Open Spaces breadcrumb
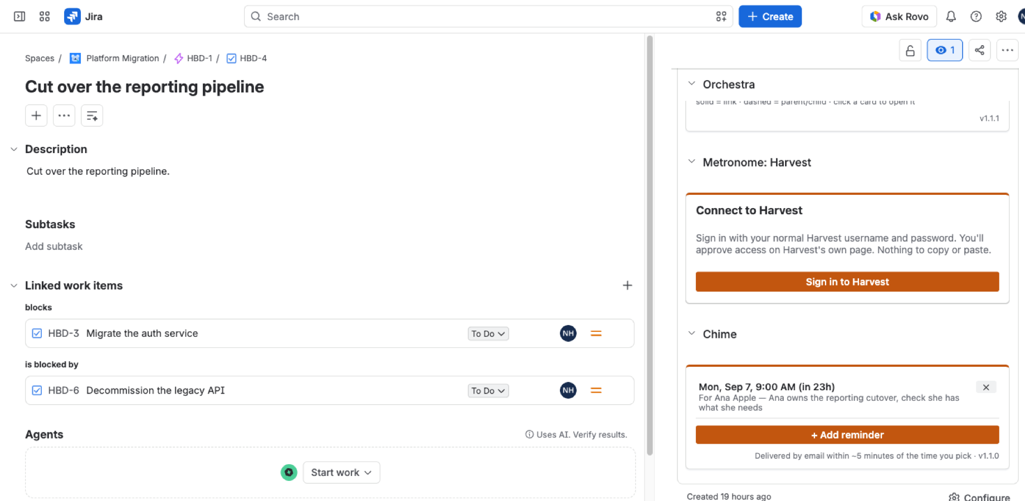This screenshot has width=1025, height=501. (40, 58)
